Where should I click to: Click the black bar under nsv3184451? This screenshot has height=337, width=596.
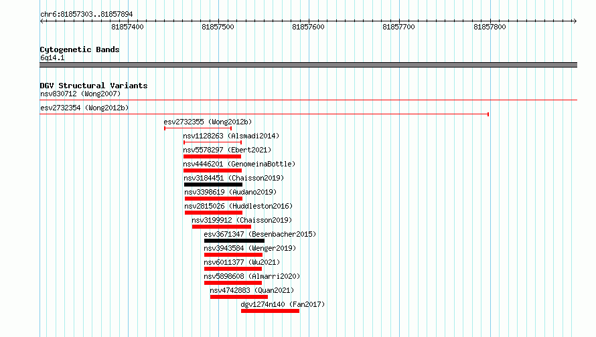click(x=213, y=185)
